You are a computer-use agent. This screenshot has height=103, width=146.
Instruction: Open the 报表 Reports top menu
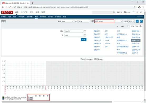32,12
